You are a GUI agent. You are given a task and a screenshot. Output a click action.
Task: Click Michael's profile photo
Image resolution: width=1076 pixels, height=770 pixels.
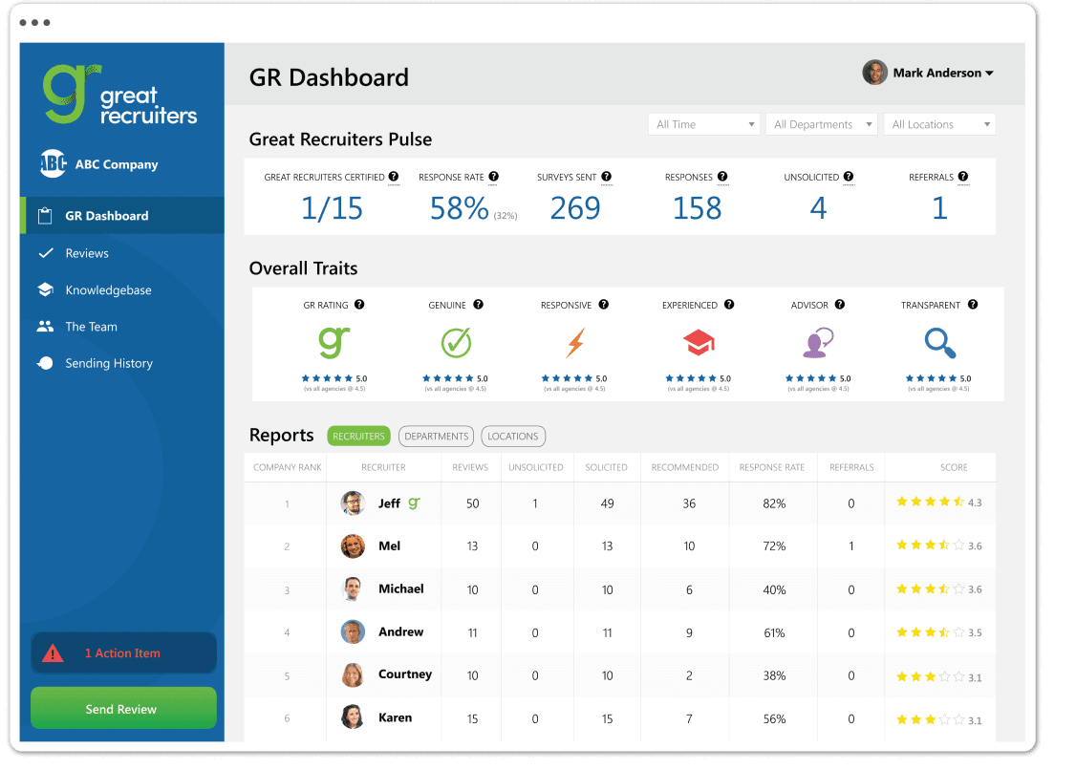(353, 588)
